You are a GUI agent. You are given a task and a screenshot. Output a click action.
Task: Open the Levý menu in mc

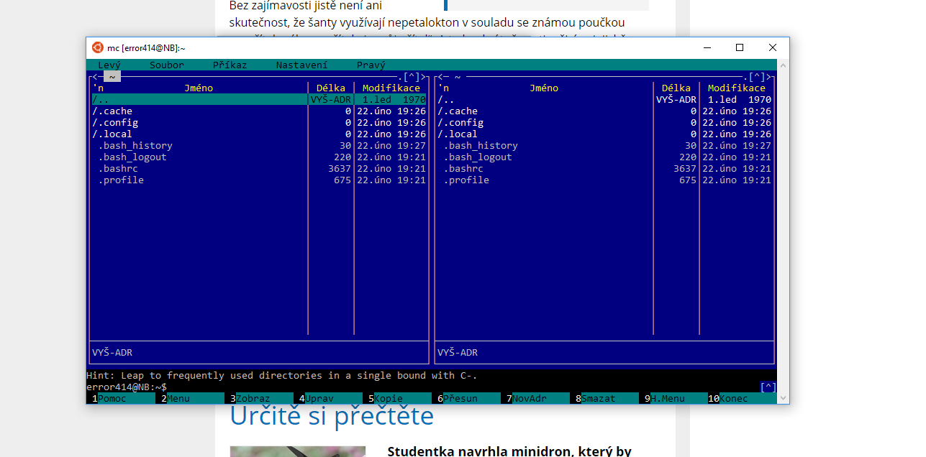(x=109, y=65)
